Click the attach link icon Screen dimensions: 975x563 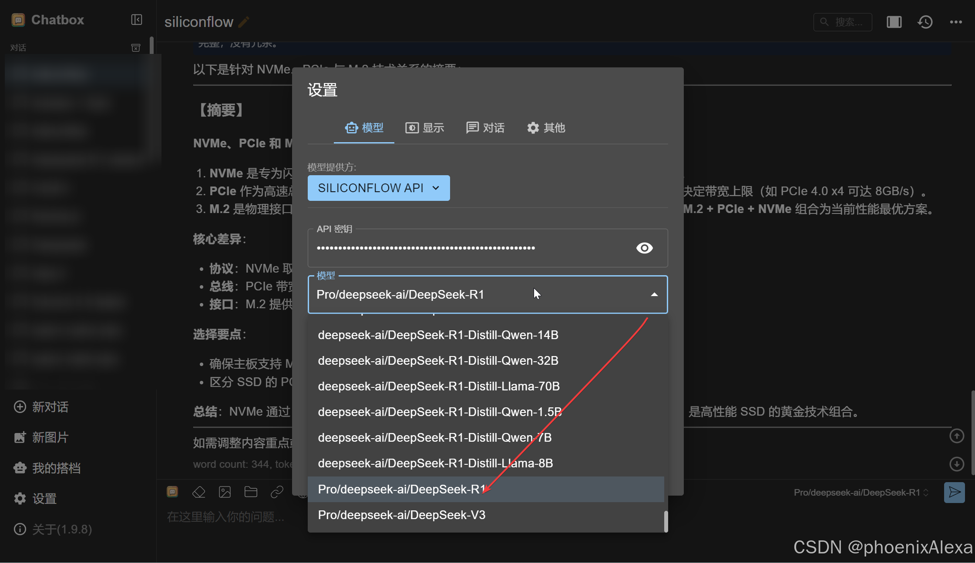click(x=277, y=492)
